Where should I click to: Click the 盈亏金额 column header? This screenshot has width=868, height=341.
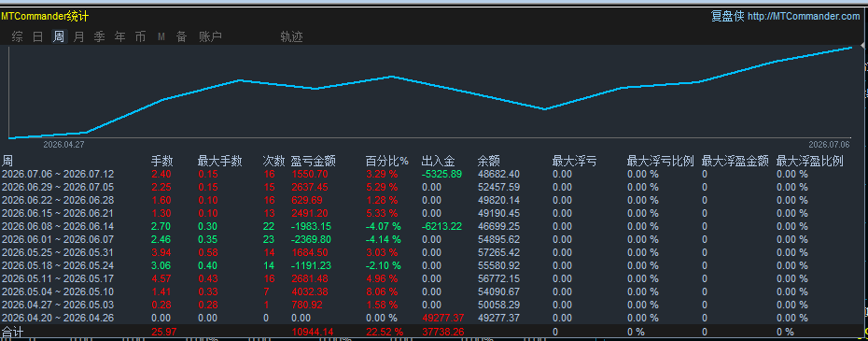314,162
